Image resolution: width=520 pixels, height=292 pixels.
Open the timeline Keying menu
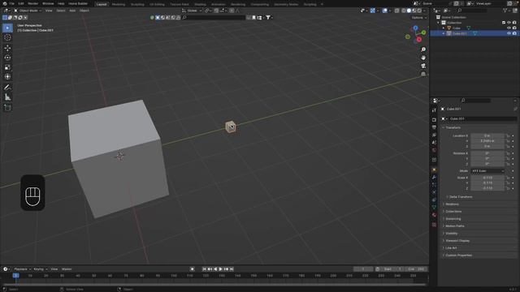coord(40,269)
